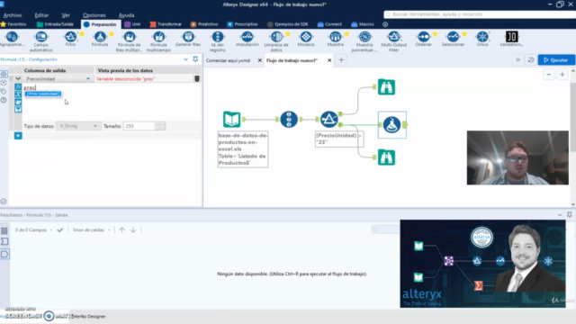
Task: Select the Multi-Output Filter tool
Action: tap(394, 41)
